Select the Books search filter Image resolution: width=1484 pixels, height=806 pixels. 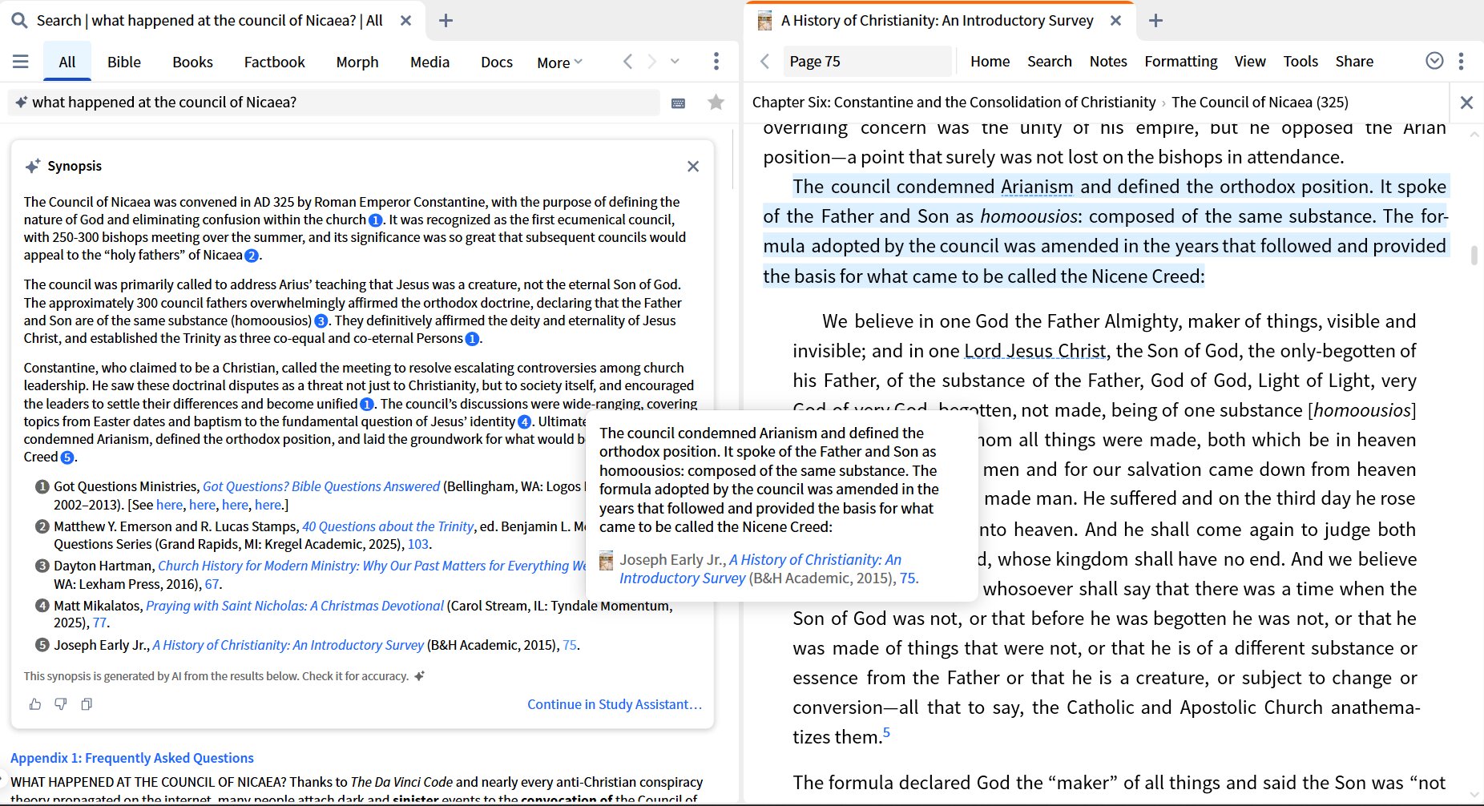(x=192, y=62)
